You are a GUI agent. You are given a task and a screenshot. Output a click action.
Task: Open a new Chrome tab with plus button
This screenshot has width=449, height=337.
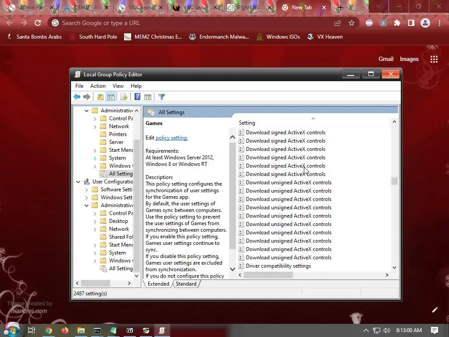(x=340, y=7)
